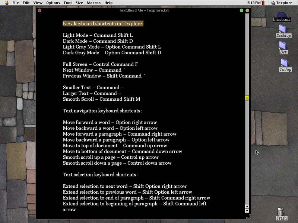
Task: Click the 5:13 PM menu bar clock
Action: click(254, 3)
